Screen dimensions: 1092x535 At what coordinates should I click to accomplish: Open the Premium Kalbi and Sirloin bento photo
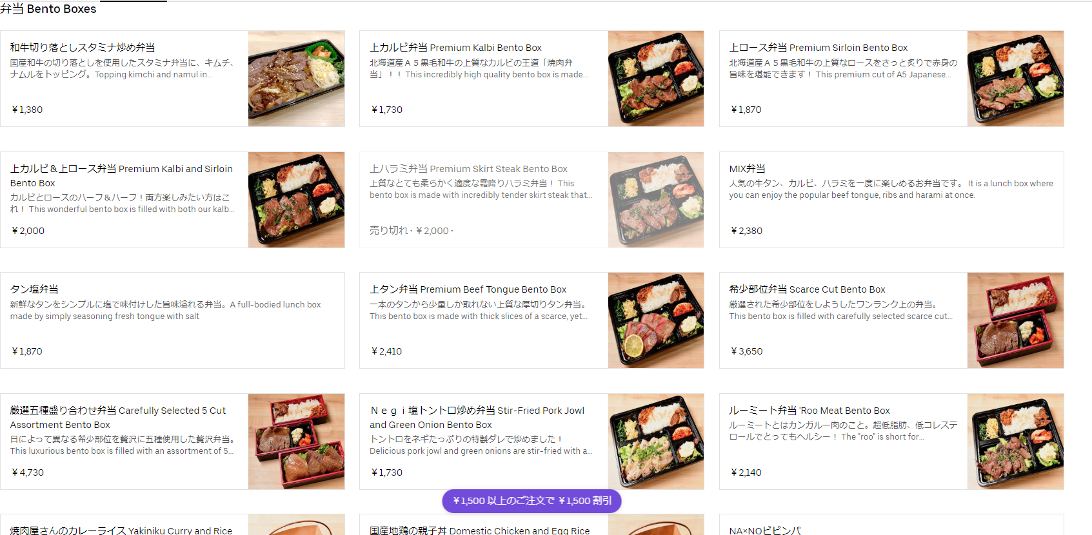click(296, 200)
